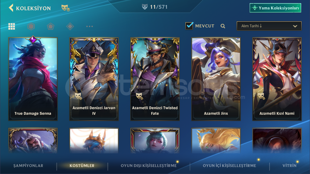Viewport: 310px width, 174px height.
Task: Show more filters via three dots
Action: [89, 26]
